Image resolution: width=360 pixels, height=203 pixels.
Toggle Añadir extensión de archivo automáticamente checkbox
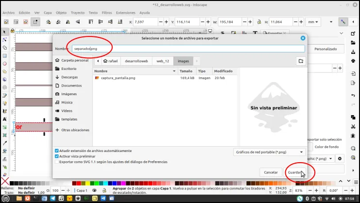[57, 151]
